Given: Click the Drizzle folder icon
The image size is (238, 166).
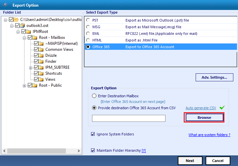Looking at the screenshot, I should coord(41,55).
